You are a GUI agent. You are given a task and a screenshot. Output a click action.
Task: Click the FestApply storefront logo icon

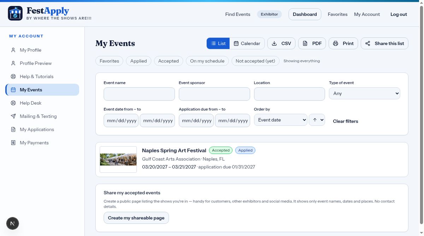tap(15, 13)
